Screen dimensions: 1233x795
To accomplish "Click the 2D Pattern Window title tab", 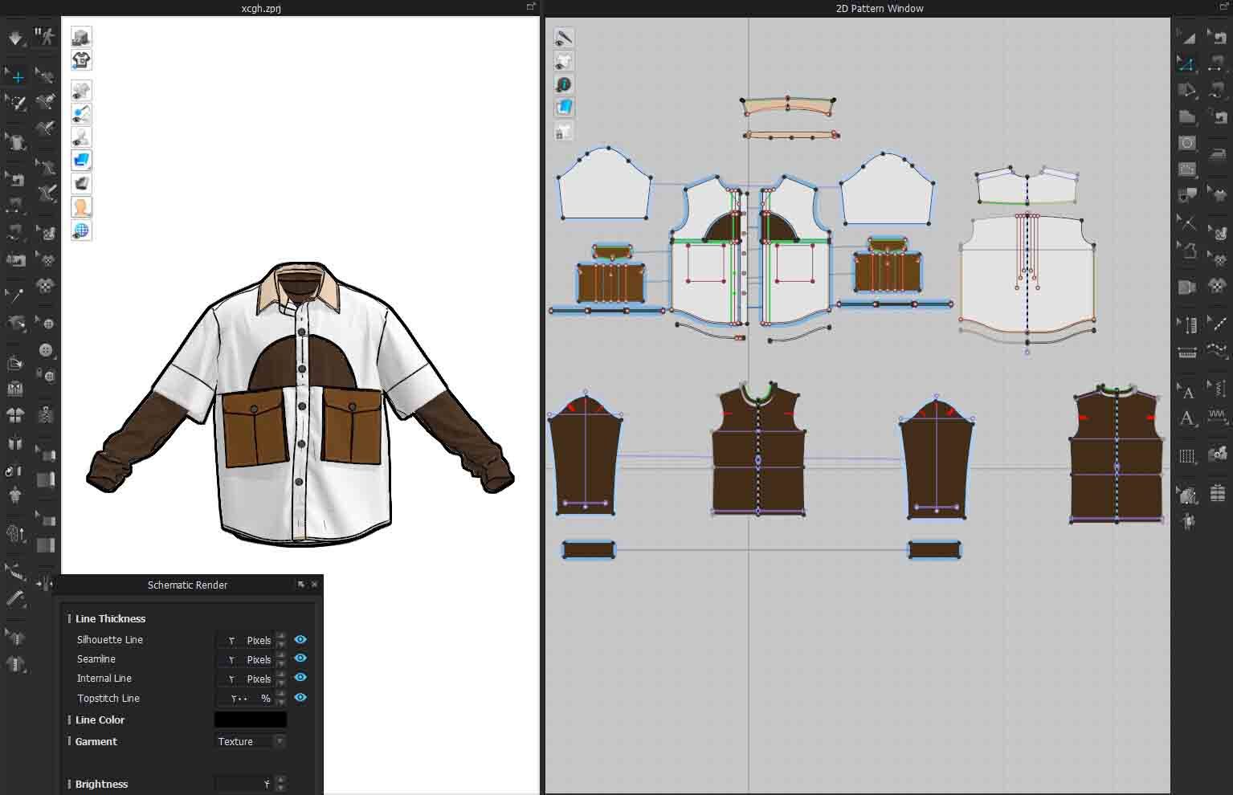I will [x=880, y=8].
